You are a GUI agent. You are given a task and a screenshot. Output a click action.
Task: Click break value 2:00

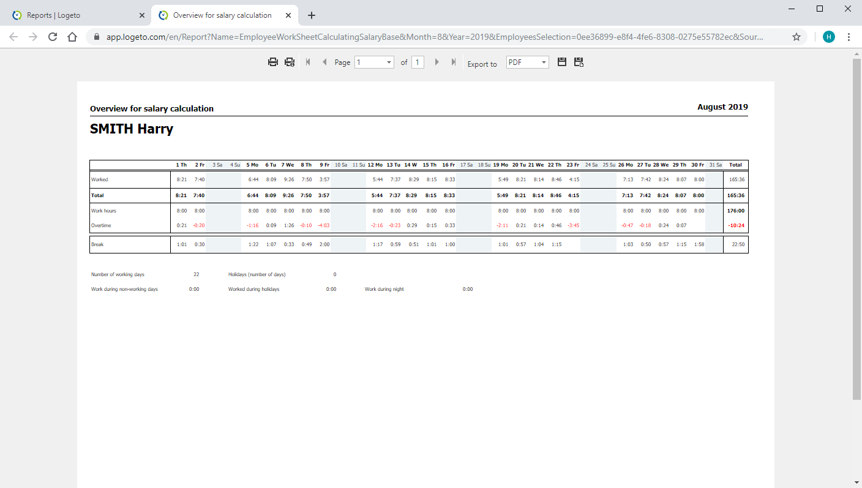click(324, 244)
